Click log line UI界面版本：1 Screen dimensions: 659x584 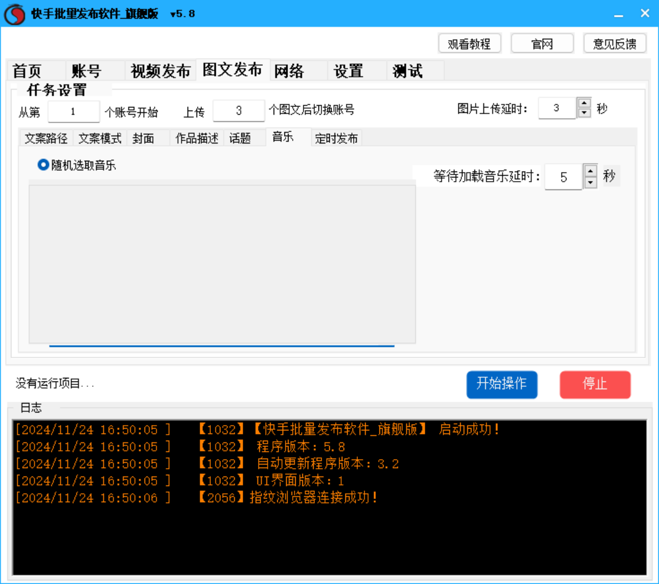click(179, 481)
